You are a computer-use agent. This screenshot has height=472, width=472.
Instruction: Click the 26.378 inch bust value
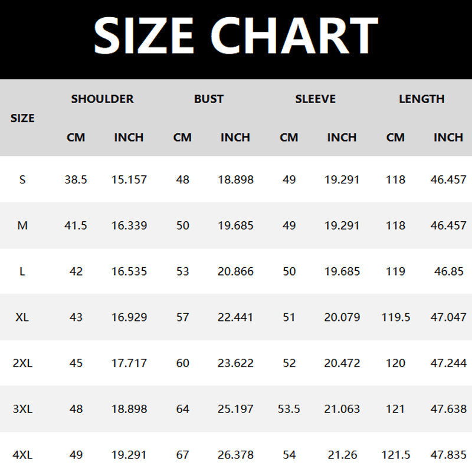point(235,455)
